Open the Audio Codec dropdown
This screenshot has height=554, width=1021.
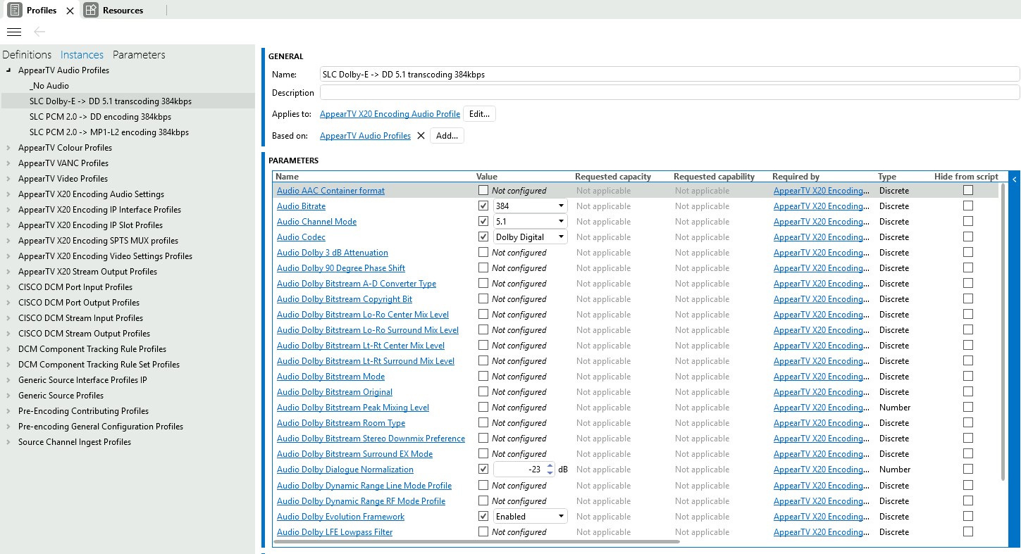point(561,237)
